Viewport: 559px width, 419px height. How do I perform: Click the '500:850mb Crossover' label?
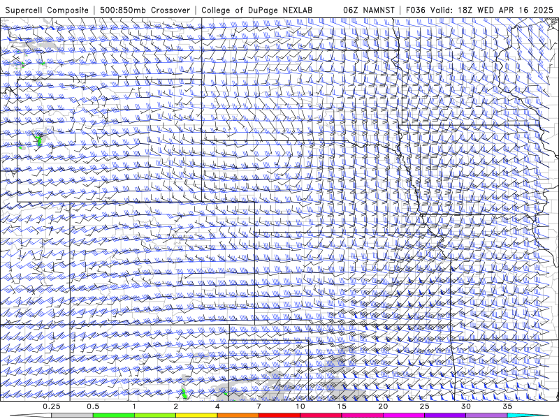[x=145, y=10]
